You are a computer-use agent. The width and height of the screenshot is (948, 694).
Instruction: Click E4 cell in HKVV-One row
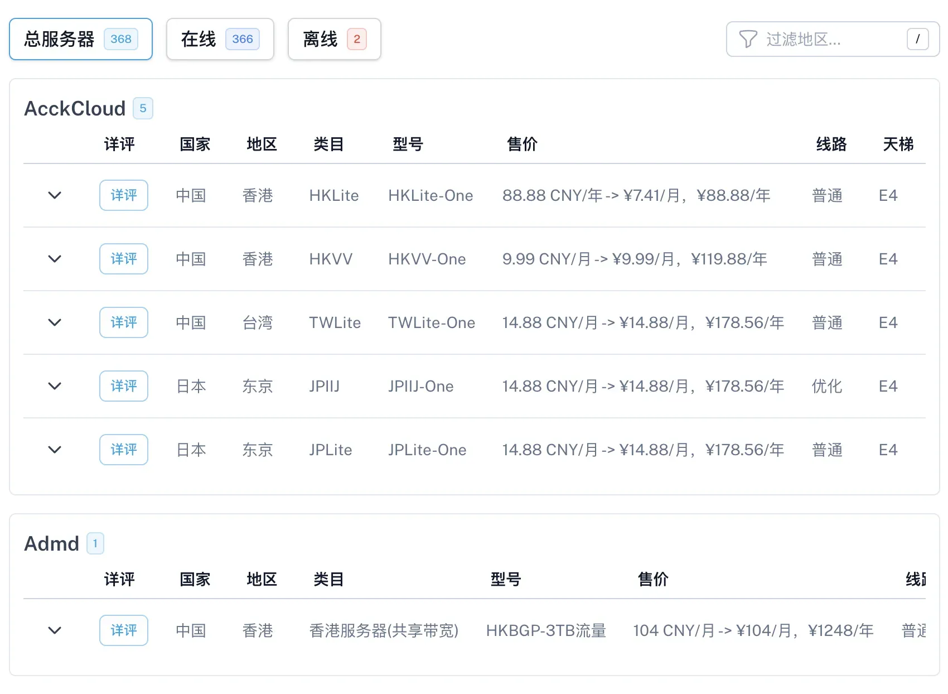tap(888, 259)
